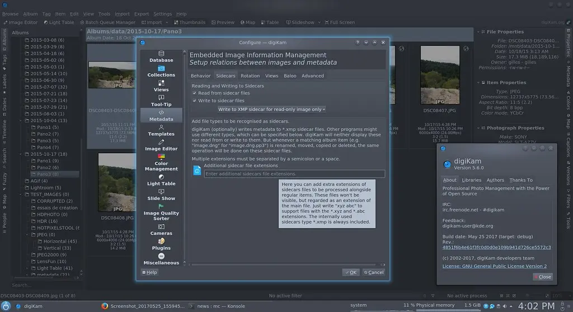The image size is (573, 312).
Task: Open the Image Quality Sorter icon
Action: 161,206
